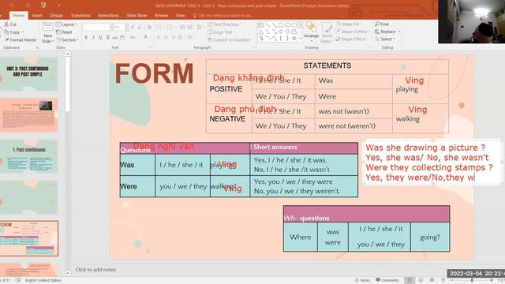Open the View tab
This screenshot has height=284, width=505.
click(180, 16)
